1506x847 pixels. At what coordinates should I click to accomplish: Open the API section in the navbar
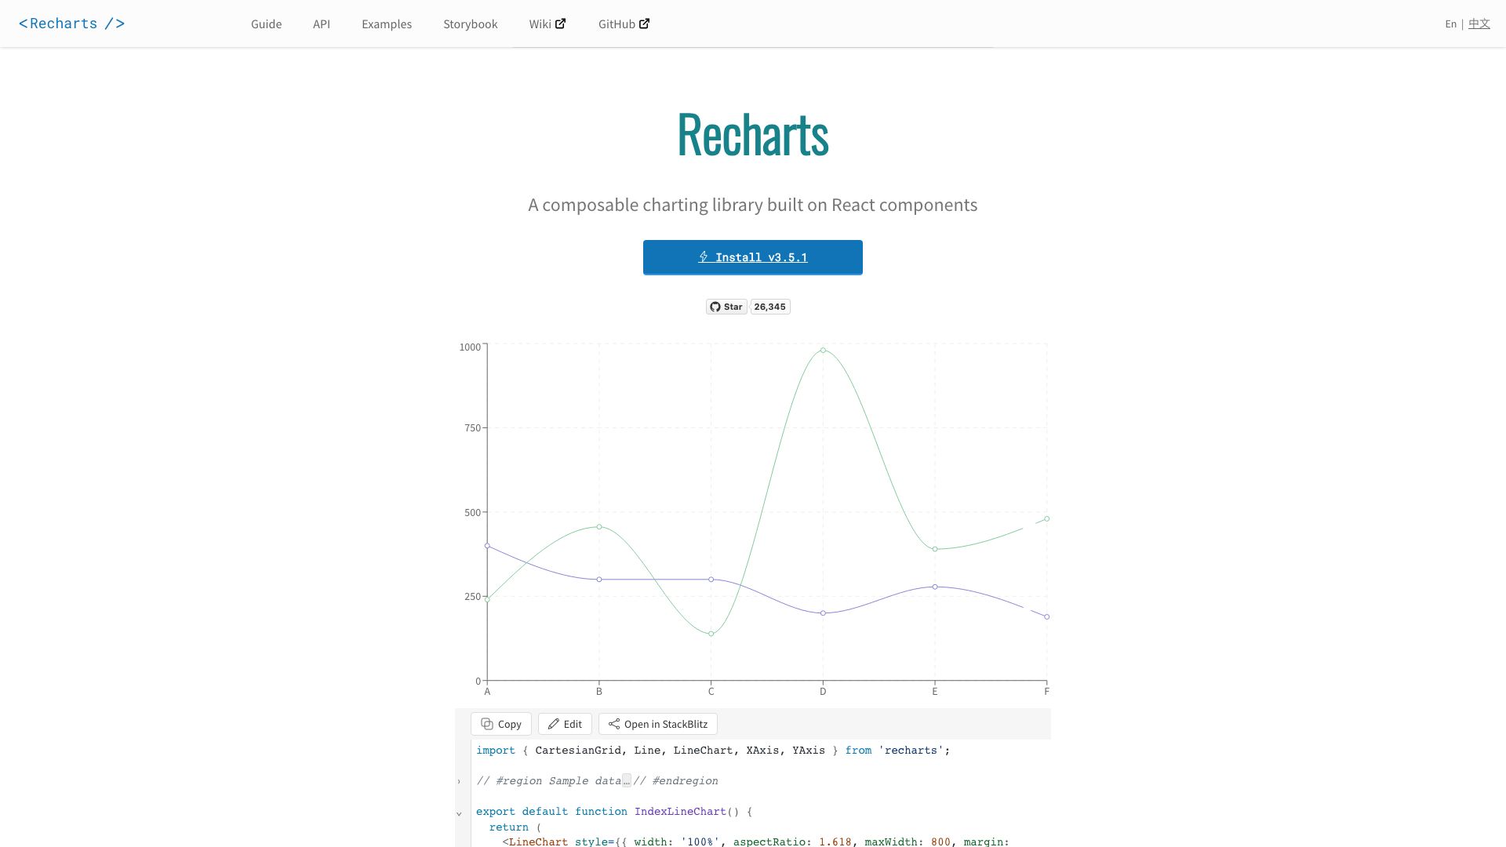coord(322,24)
